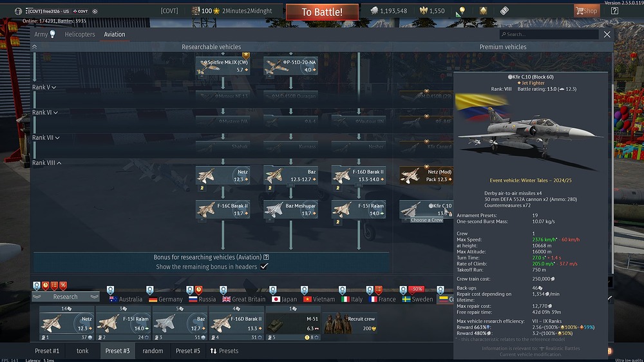644x362 pixels.
Task: Open the help question mark icon
Action: [x=614, y=11]
